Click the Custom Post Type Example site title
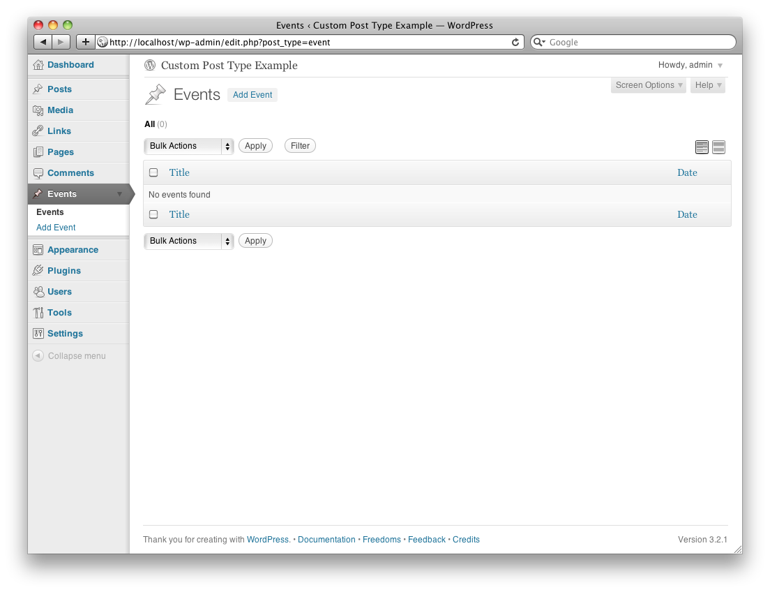The width and height of the screenshot is (770, 592). (x=229, y=66)
